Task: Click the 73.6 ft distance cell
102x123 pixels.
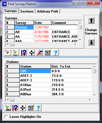Action: pyautogui.click(x=71, y=75)
